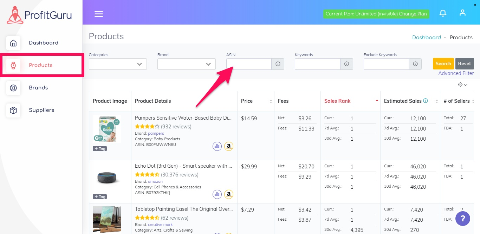
Task: Focus the Keywords input field
Action: pos(318,64)
